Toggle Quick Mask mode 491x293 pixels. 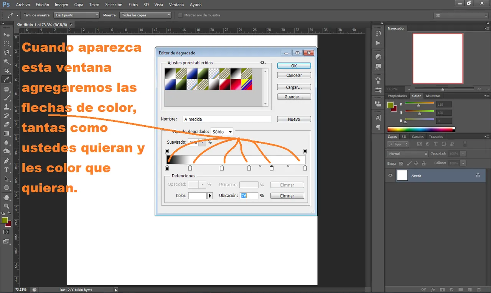pyautogui.click(x=7, y=232)
